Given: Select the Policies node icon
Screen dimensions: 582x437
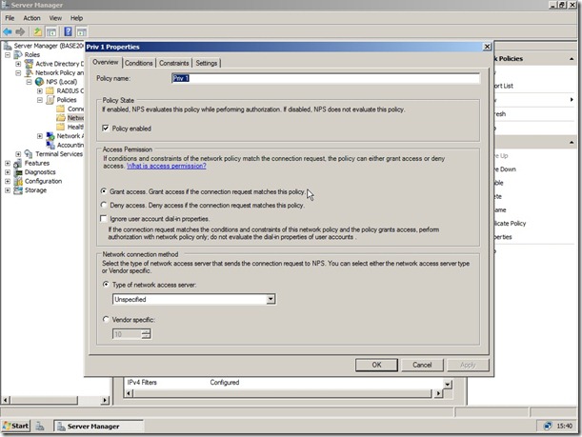Looking at the screenshot, I should point(50,100).
